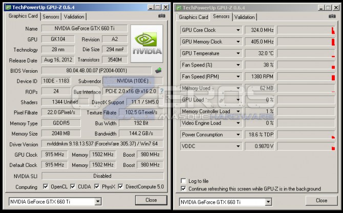343x213 pixels.
Task: Click GPU-Z title bar icon in right Sensors window
Action: tap(179, 8)
